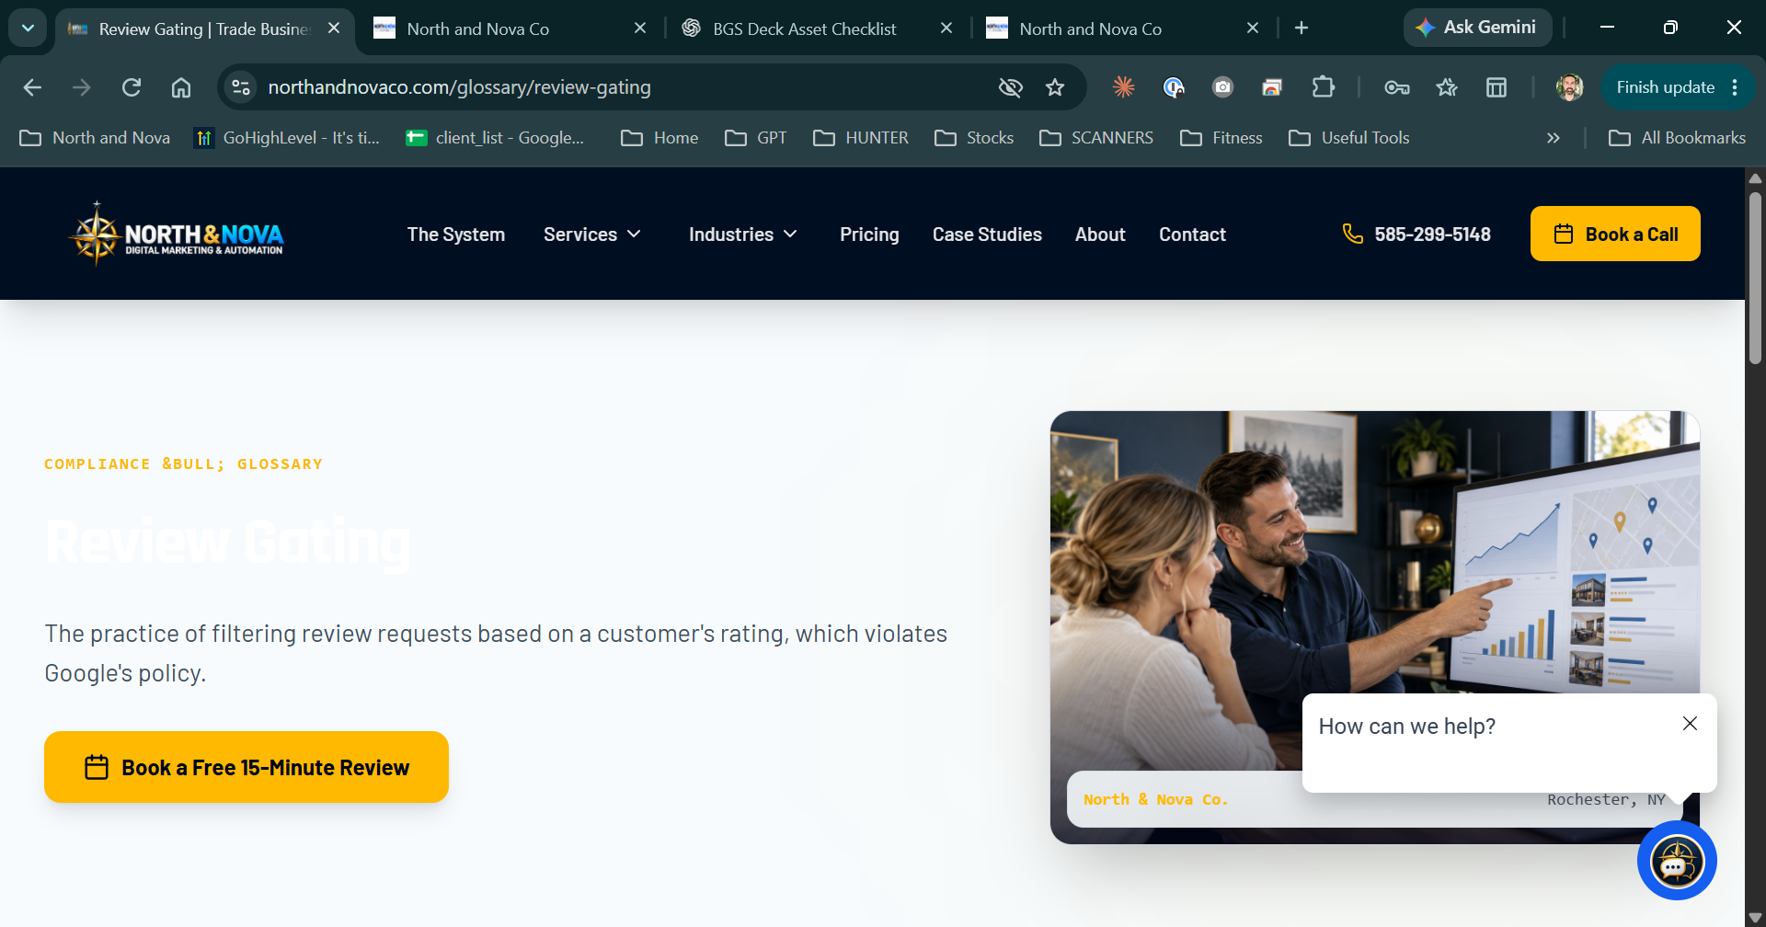The image size is (1766, 927).
Task: Click the Ask Gemini button
Action: point(1477,28)
